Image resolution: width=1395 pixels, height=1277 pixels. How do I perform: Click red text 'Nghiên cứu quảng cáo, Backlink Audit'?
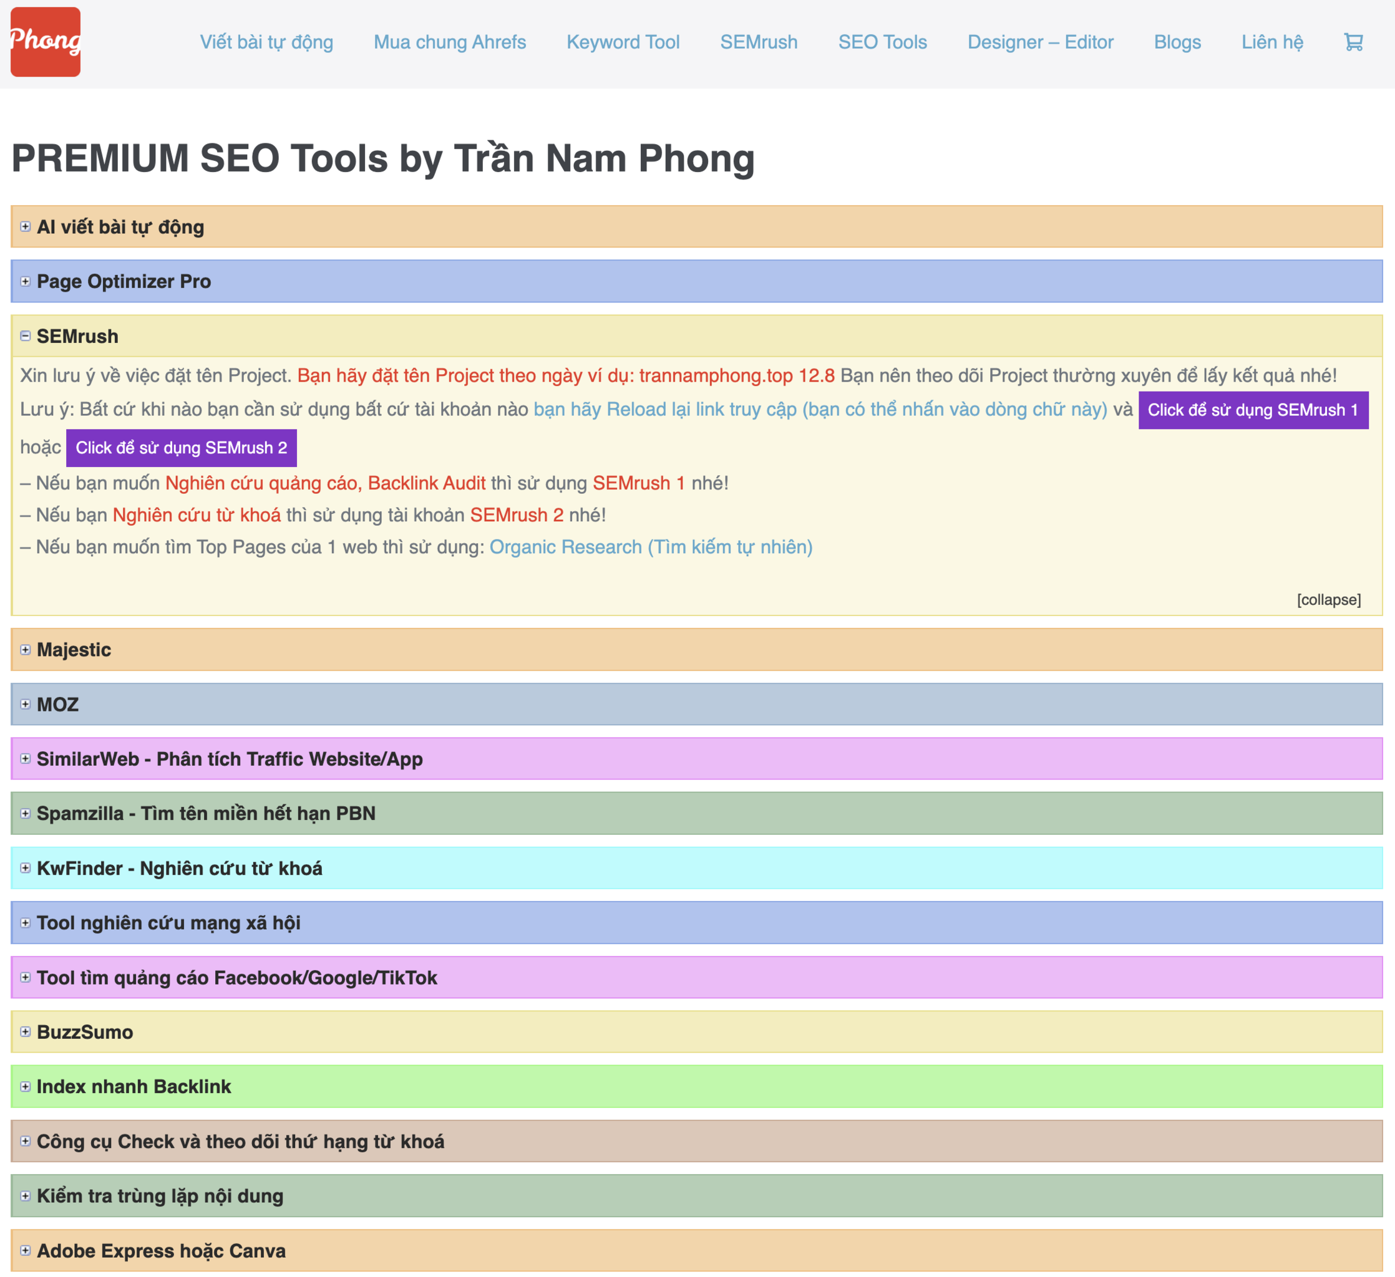pos(325,483)
